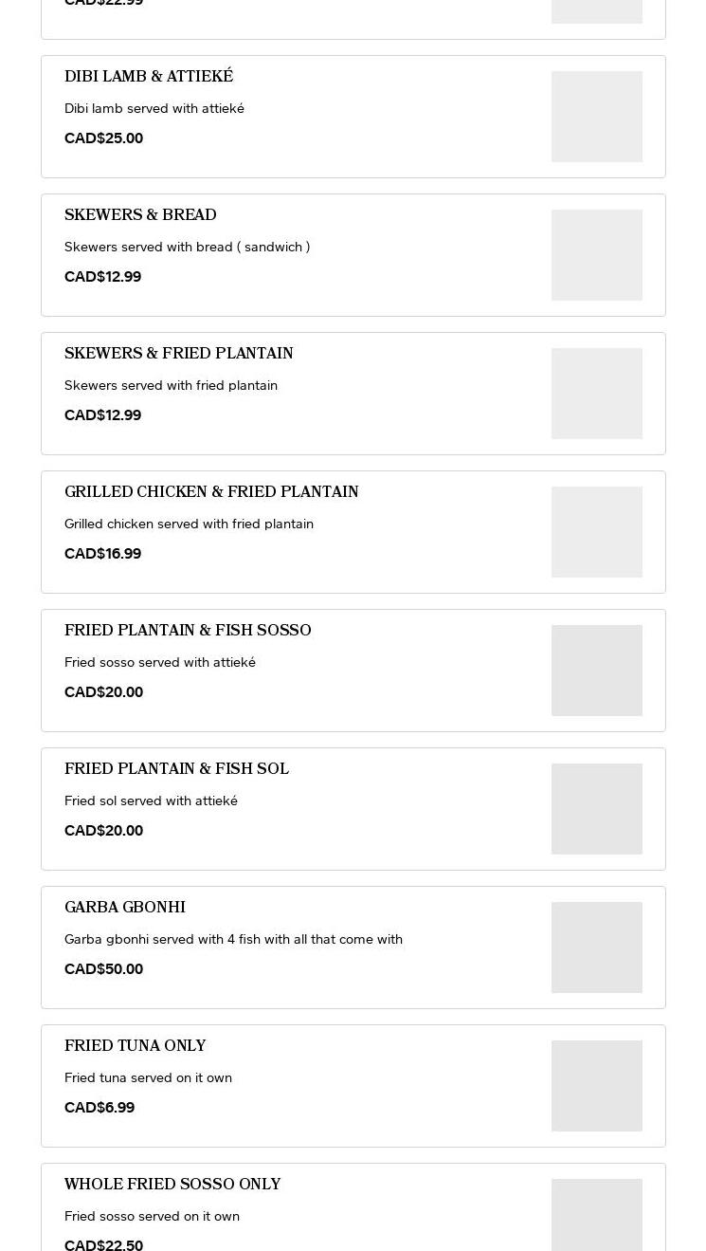706x1251 pixels.
Task: Click the Fried Plantain & Fish Sosso thumbnail
Action: (x=596, y=671)
